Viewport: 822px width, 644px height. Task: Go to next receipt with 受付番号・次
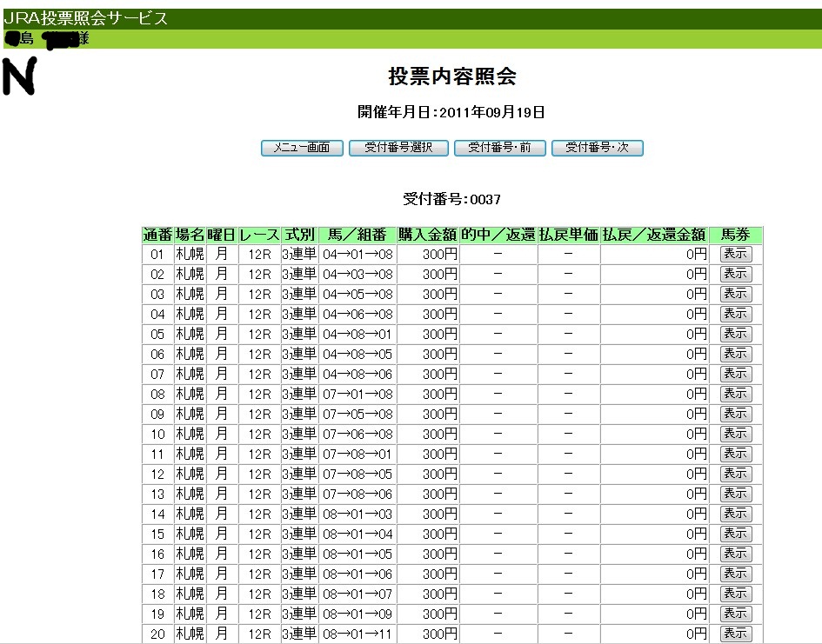tap(597, 148)
